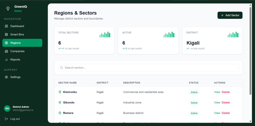Click the Description column header

[x=132, y=83]
